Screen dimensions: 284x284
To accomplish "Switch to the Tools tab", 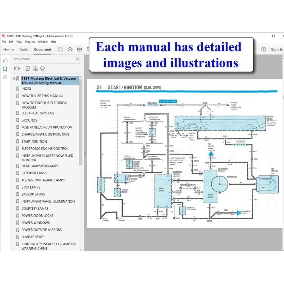I will point(24,49).
